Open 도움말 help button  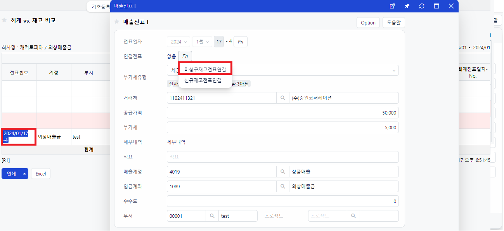[394, 23]
